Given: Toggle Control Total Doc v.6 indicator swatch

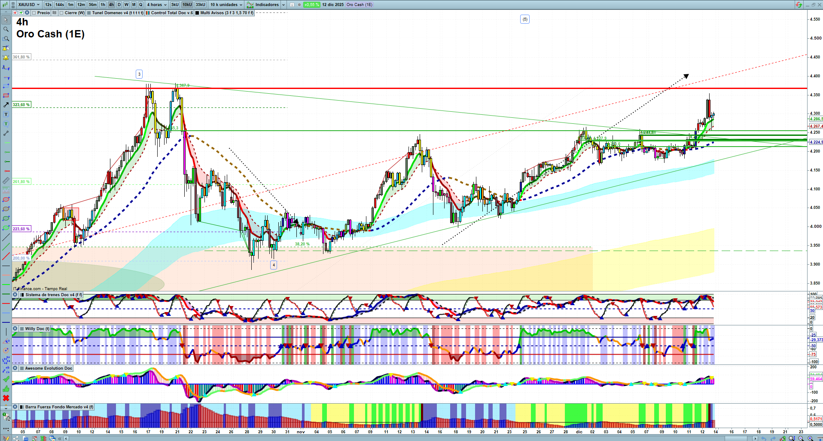Looking at the screenshot, I should click(x=148, y=13).
